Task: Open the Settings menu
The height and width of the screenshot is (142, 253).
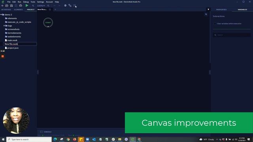Action: click(40, 2)
